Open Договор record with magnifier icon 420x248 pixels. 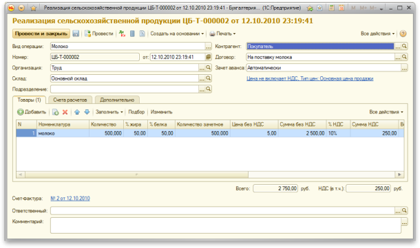(x=404, y=57)
